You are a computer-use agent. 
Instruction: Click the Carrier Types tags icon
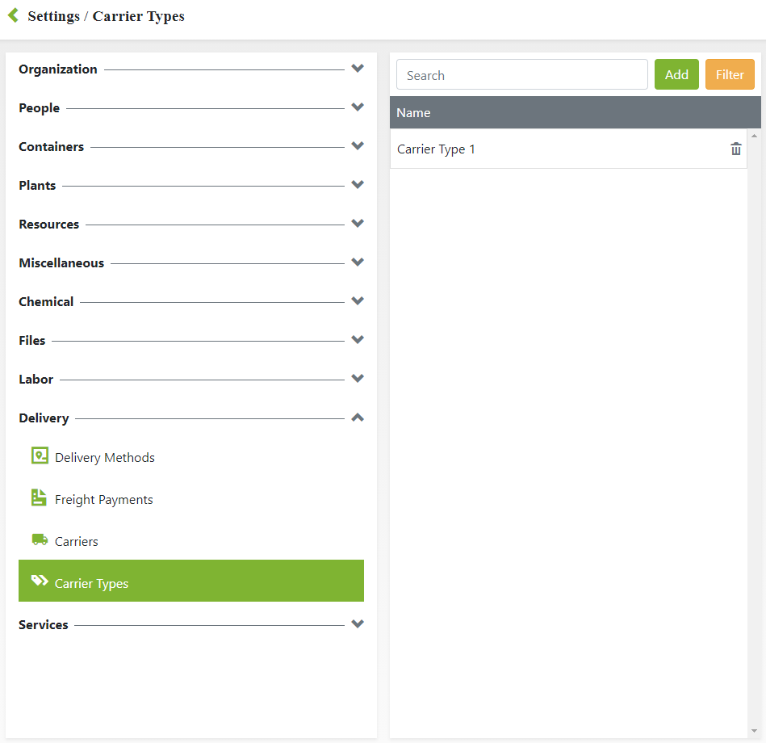pyautogui.click(x=40, y=581)
